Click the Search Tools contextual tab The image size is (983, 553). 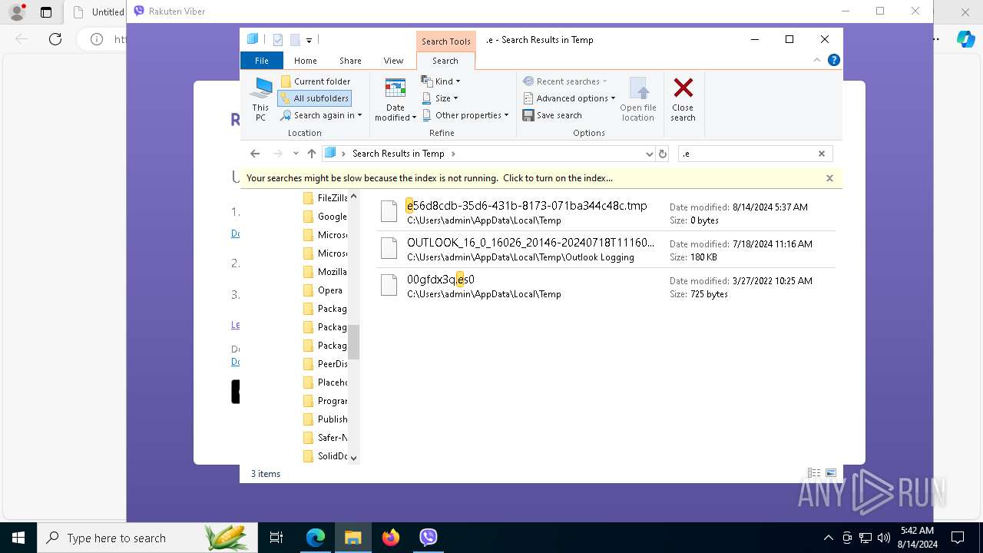coord(445,41)
